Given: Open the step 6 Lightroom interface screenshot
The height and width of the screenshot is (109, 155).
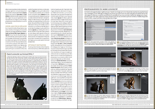Looking at the screenshot, I should click(133, 84).
